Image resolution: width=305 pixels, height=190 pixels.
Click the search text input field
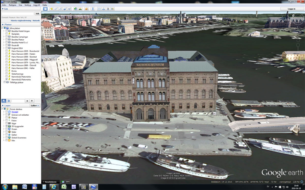point(17,14)
